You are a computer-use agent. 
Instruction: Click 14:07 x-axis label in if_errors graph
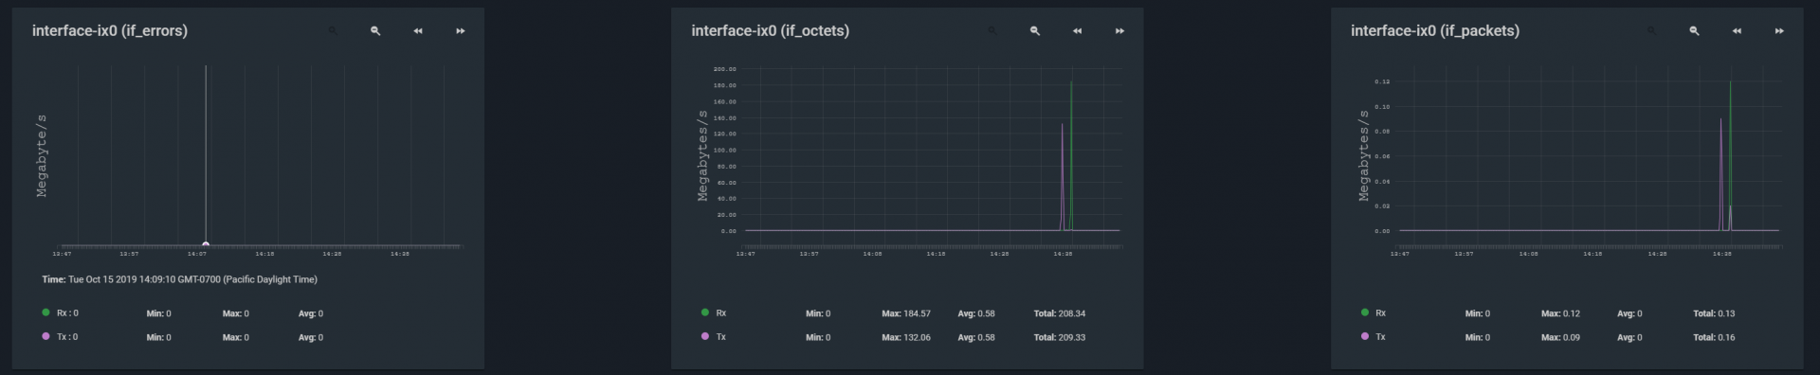196,254
